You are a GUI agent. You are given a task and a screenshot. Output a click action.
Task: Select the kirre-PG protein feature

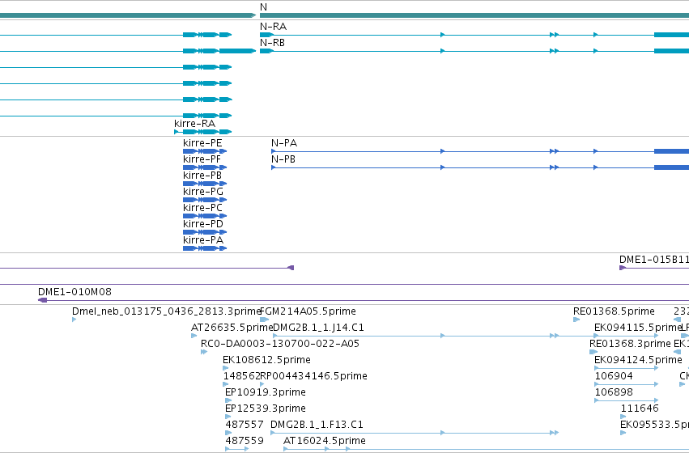click(x=205, y=200)
